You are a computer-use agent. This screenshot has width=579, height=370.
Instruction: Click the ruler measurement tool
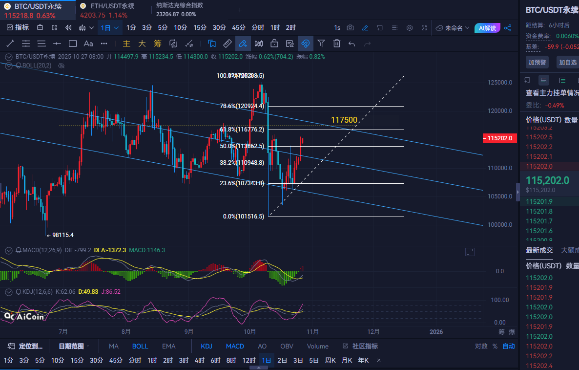tap(227, 44)
